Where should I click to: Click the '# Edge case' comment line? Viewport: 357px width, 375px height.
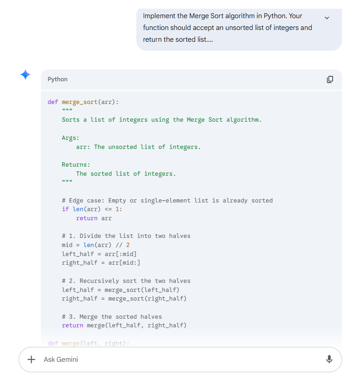pyautogui.click(x=167, y=200)
